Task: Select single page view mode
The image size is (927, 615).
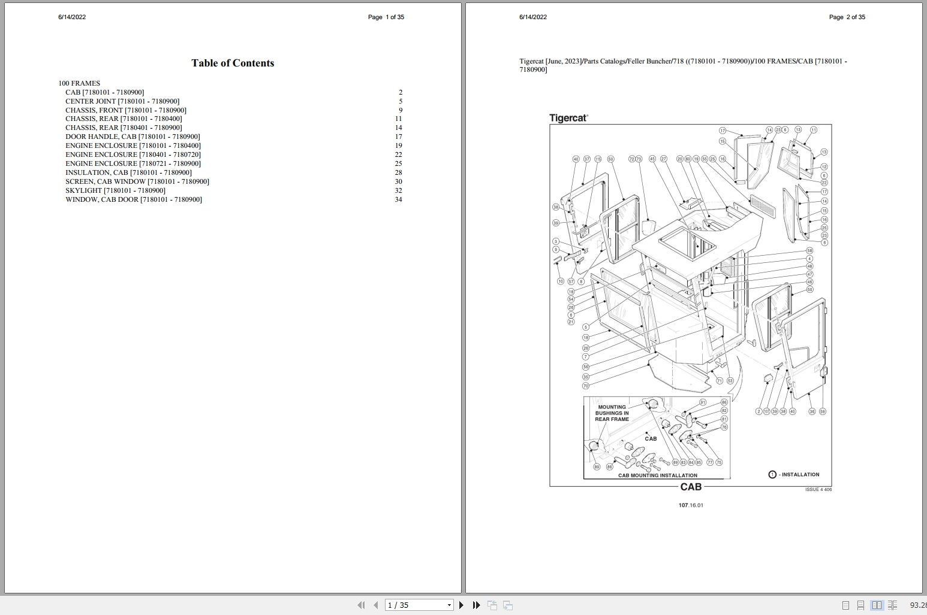Action: point(845,605)
